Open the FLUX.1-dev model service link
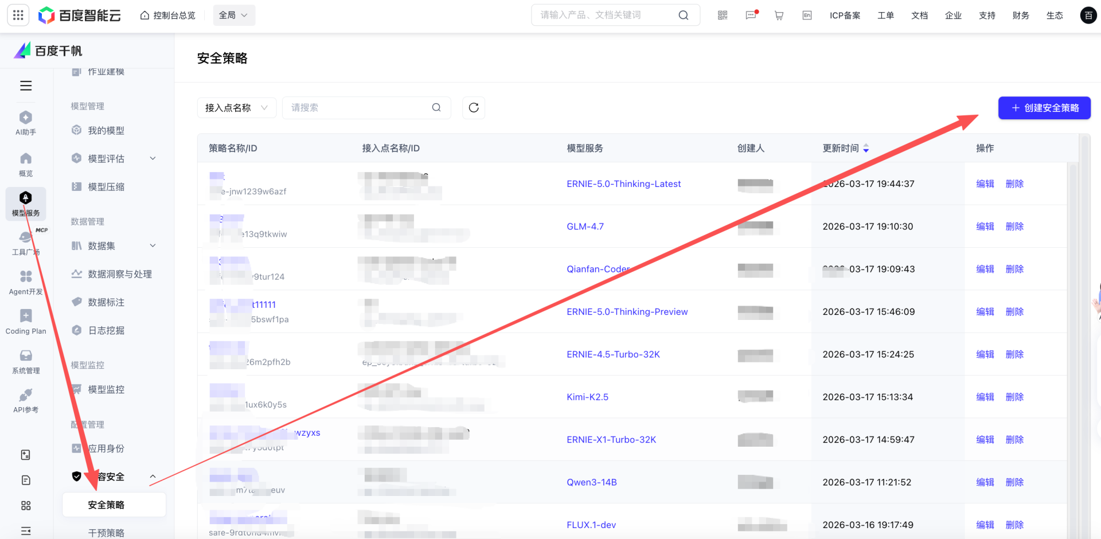 coord(591,525)
